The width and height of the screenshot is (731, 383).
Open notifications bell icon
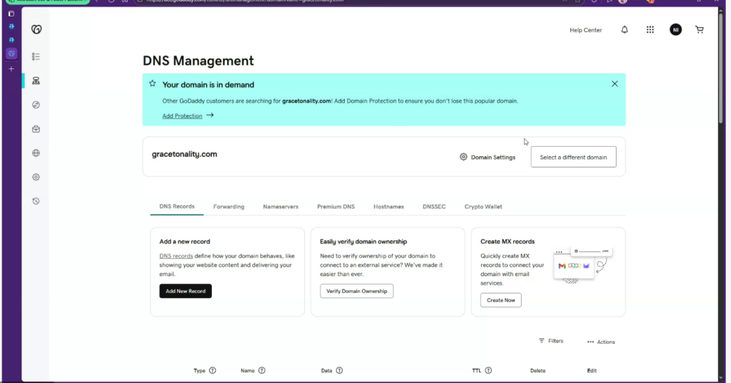point(624,30)
